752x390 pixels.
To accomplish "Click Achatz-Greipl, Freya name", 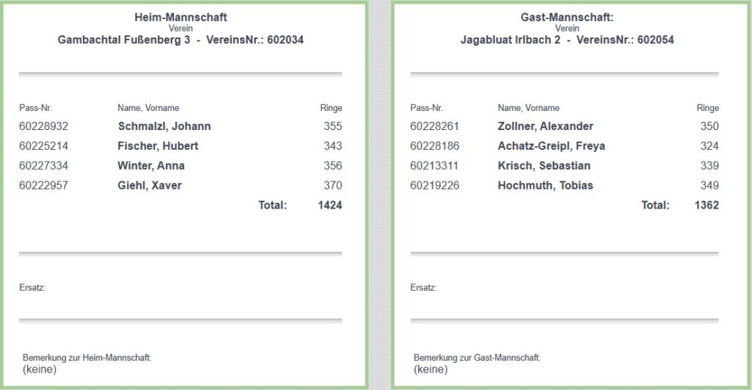I will click(x=551, y=146).
